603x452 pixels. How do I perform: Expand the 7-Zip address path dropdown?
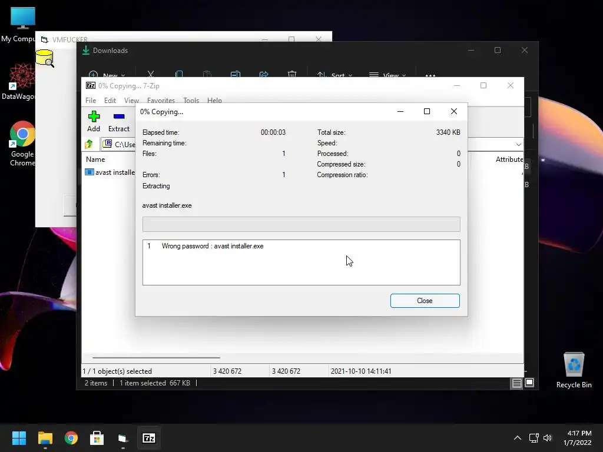pyautogui.click(x=518, y=145)
